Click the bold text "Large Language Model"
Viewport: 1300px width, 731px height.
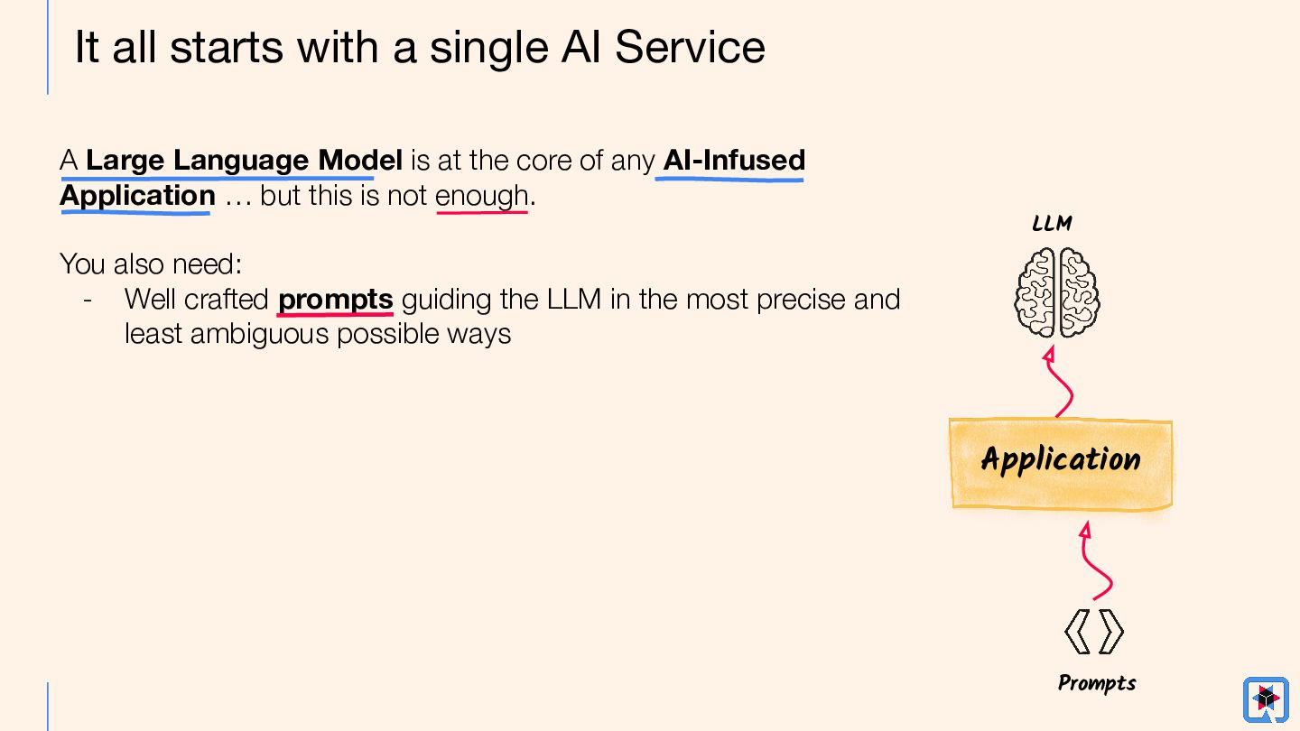(x=244, y=161)
